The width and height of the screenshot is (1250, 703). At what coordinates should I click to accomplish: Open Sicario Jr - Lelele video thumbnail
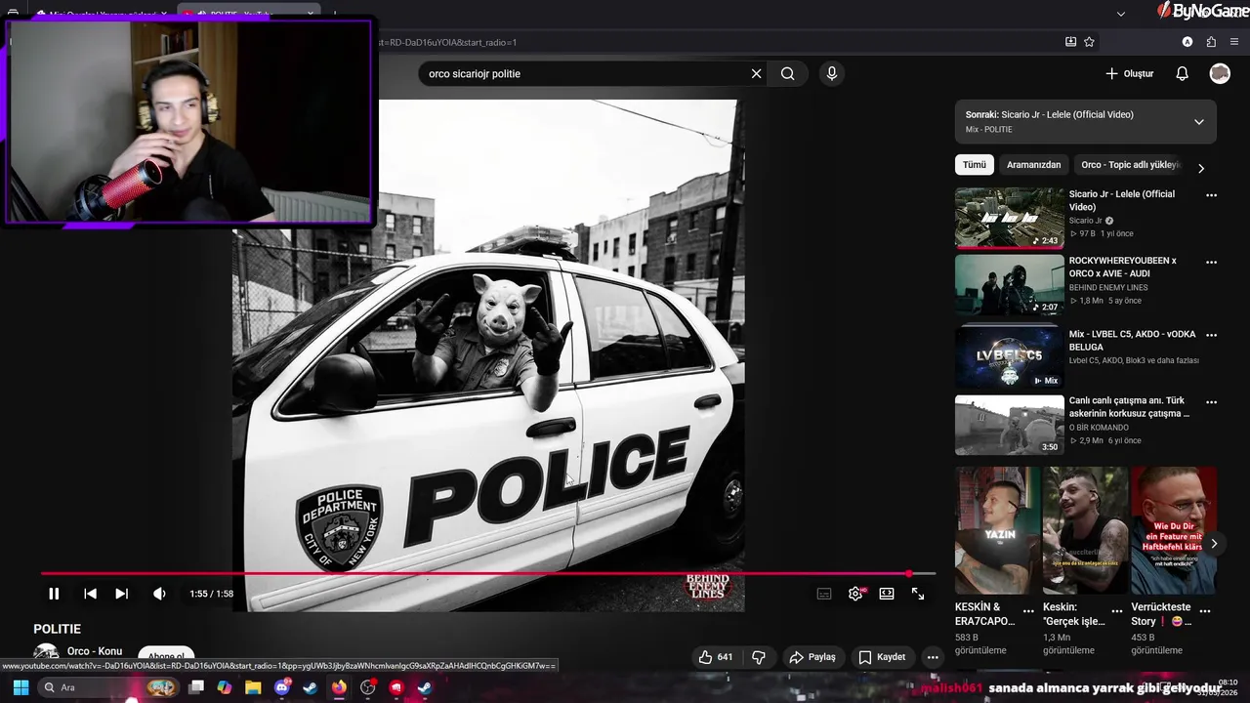1010,218
